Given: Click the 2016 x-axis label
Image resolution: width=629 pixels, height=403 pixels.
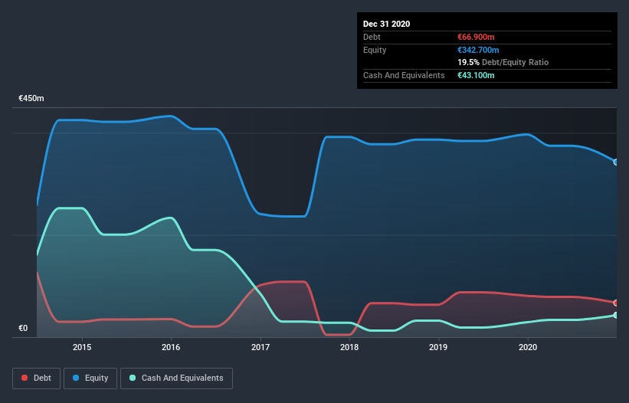Looking at the screenshot, I should [171, 347].
